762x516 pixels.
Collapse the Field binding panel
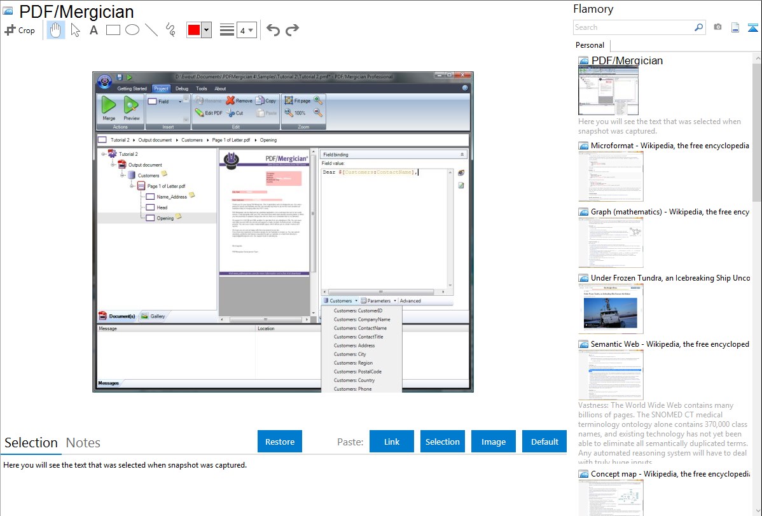coord(462,154)
